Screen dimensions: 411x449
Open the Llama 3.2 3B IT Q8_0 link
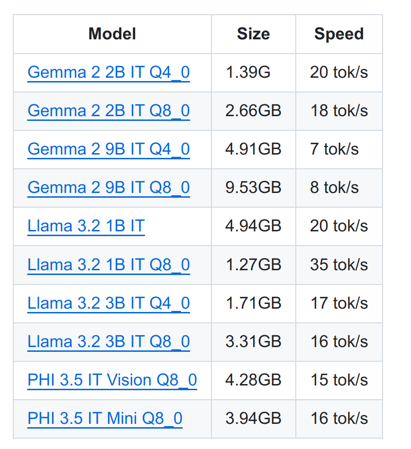109,342
